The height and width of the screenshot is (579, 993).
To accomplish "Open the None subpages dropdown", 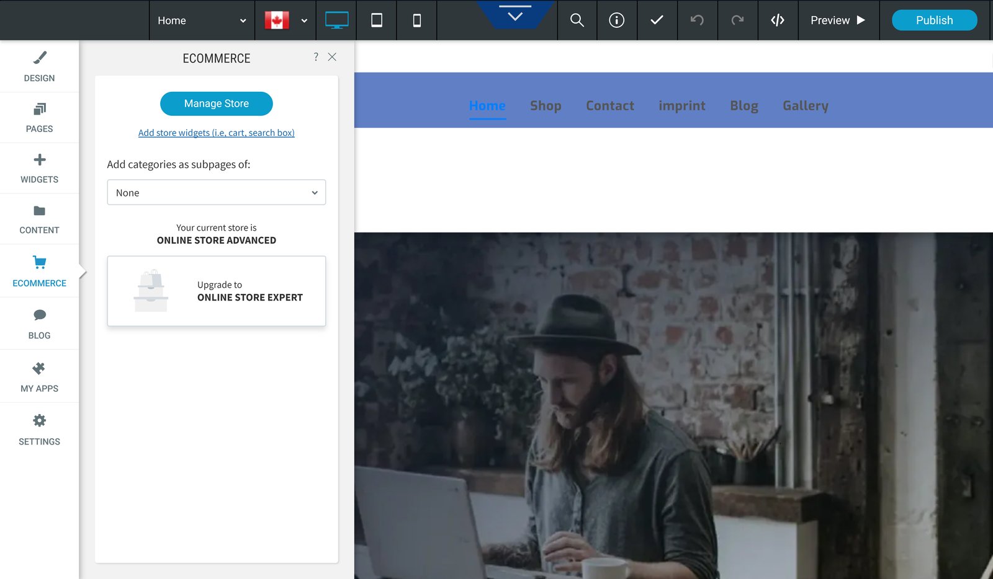I will [217, 192].
